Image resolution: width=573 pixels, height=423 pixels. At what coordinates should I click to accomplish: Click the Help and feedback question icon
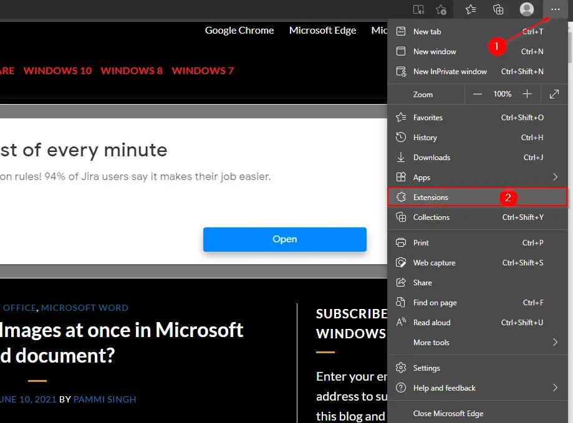[401, 387]
